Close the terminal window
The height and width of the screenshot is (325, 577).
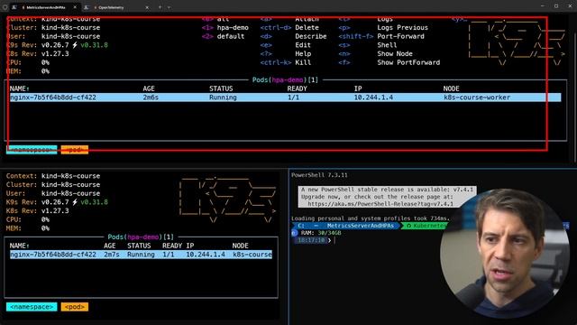pos(570,6)
